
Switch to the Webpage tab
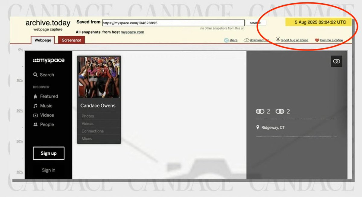(x=43, y=40)
